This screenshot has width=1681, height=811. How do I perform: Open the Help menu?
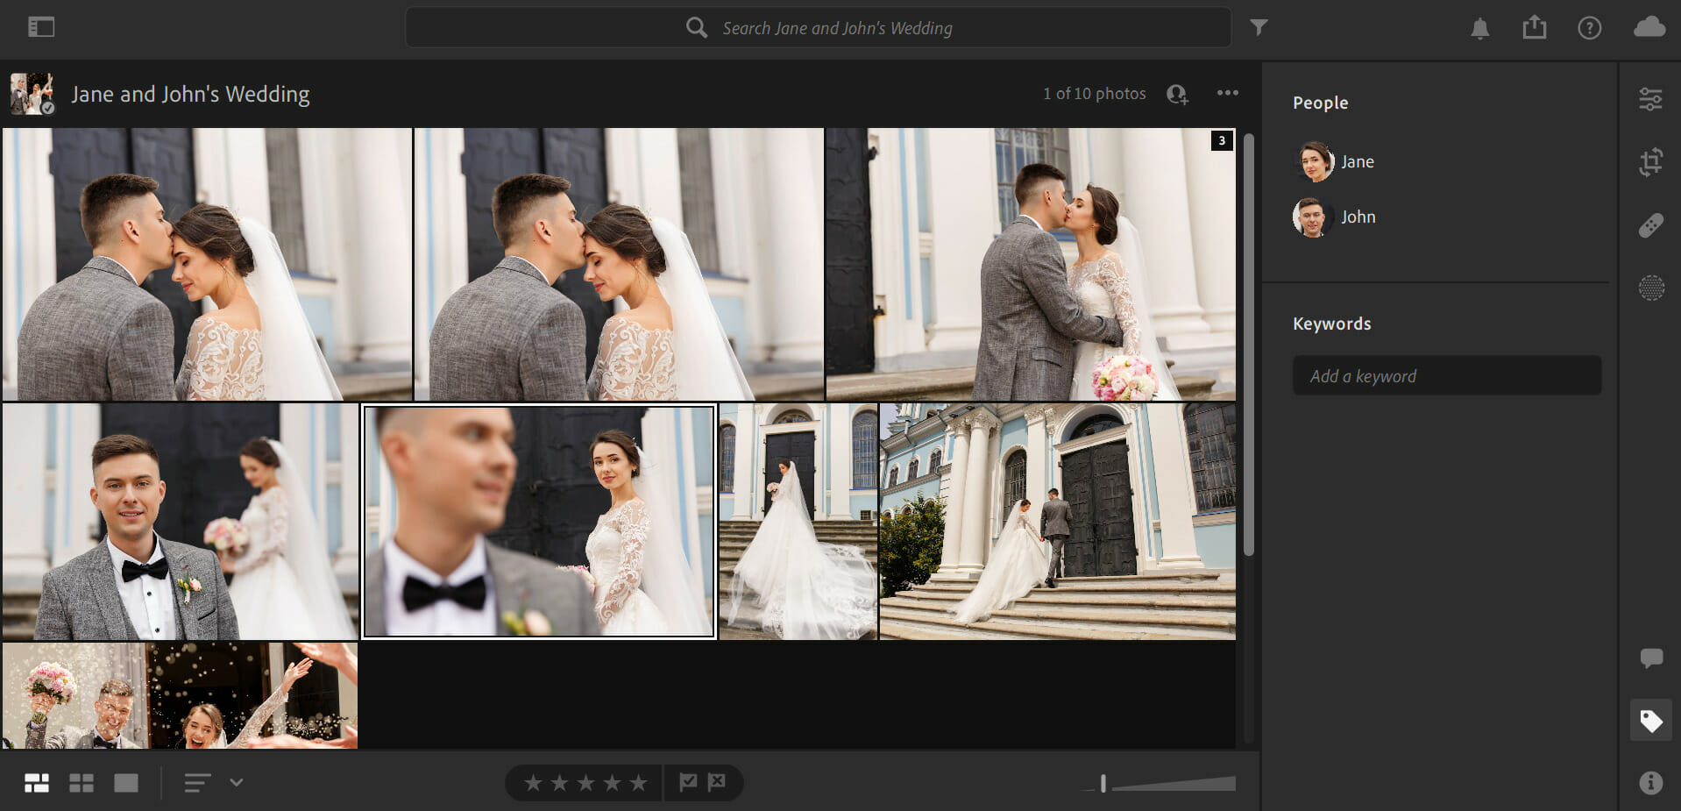pos(1589,27)
